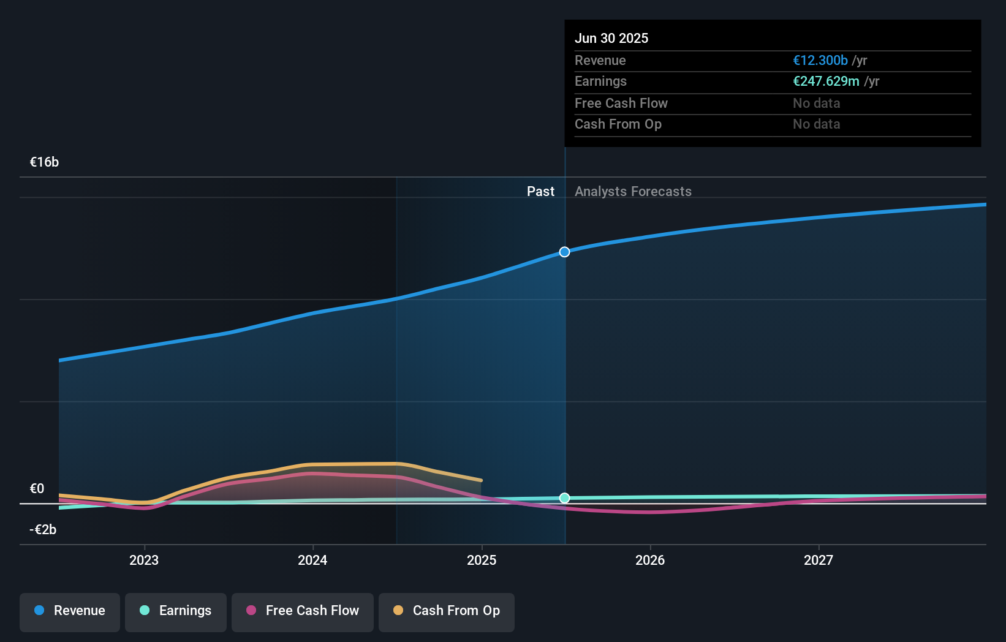Viewport: 1006px width, 642px height.
Task: Click No data value beside Cash From Op
Action: tap(817, 124)
